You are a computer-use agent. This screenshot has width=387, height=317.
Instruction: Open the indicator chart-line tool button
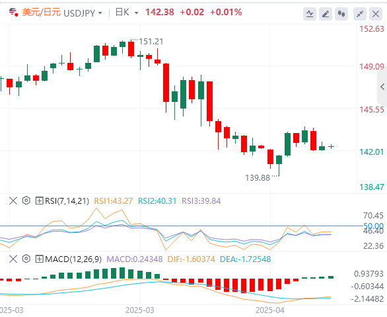(x=310, y=14)
